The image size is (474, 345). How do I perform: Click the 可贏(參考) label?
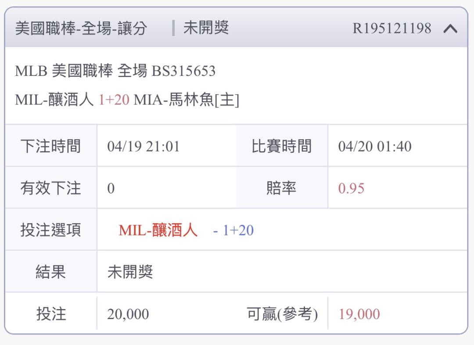pyautogui.click(x=282, y=314)
